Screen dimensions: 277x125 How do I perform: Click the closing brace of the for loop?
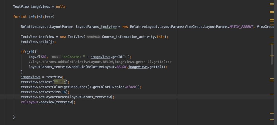click(14, 117)
